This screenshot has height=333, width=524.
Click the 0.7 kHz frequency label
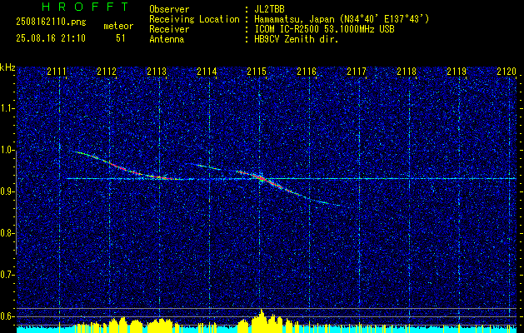click(7, 275)
